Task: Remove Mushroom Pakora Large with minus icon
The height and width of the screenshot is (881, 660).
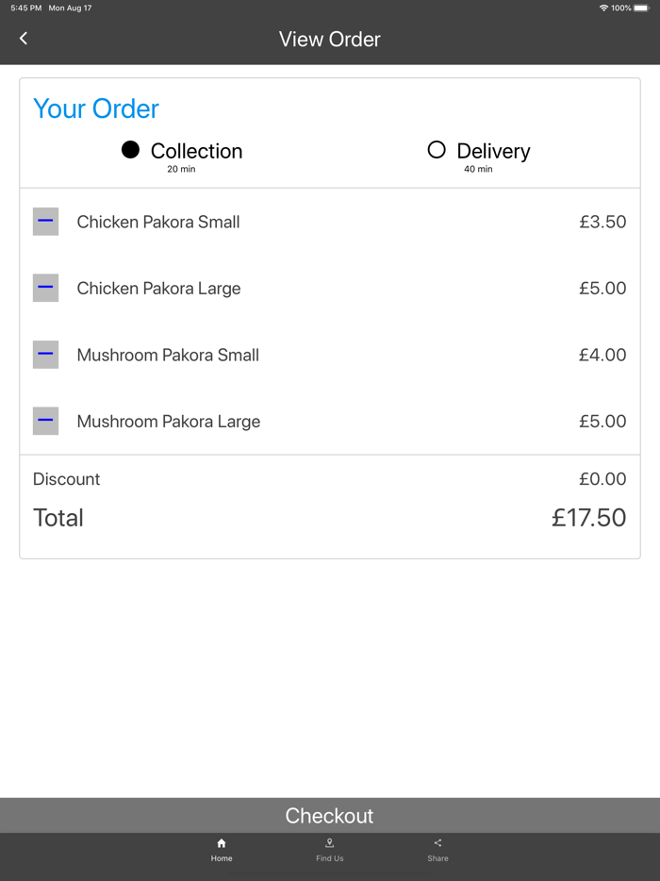Action: (x=45, y=421)
